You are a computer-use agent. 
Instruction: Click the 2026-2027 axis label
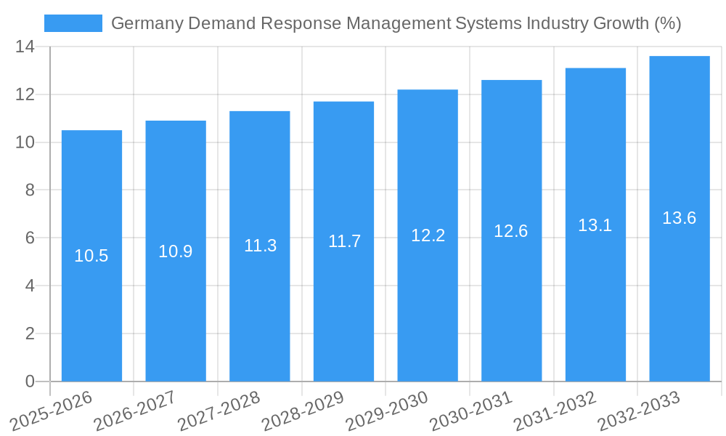[135, 411]
